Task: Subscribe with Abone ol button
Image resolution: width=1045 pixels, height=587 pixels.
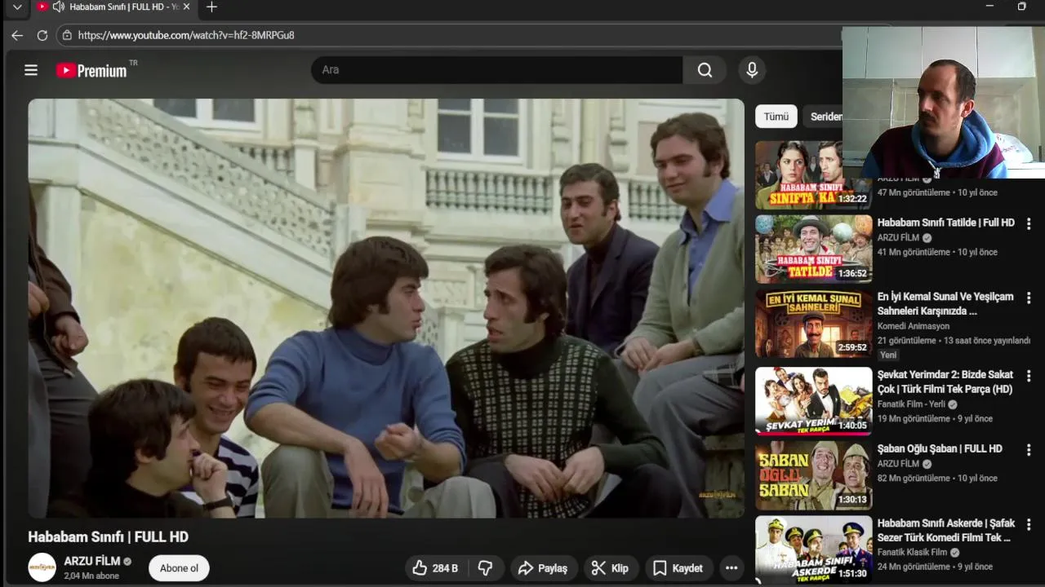Action: point(179,568)
